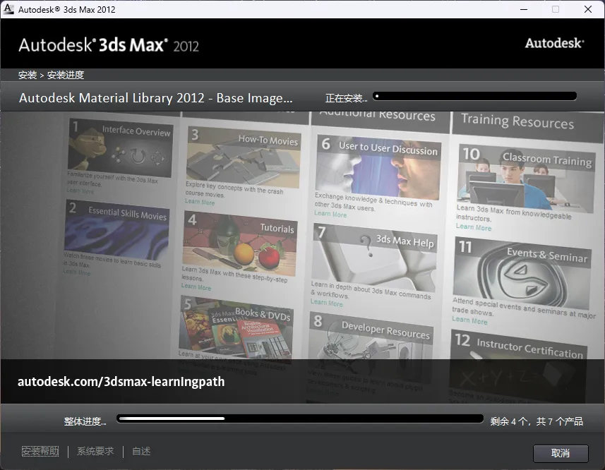Click the 安装 > 安装进度 breadcrumb text
Viewport: 605px width, 470px height.
[51, 75]
